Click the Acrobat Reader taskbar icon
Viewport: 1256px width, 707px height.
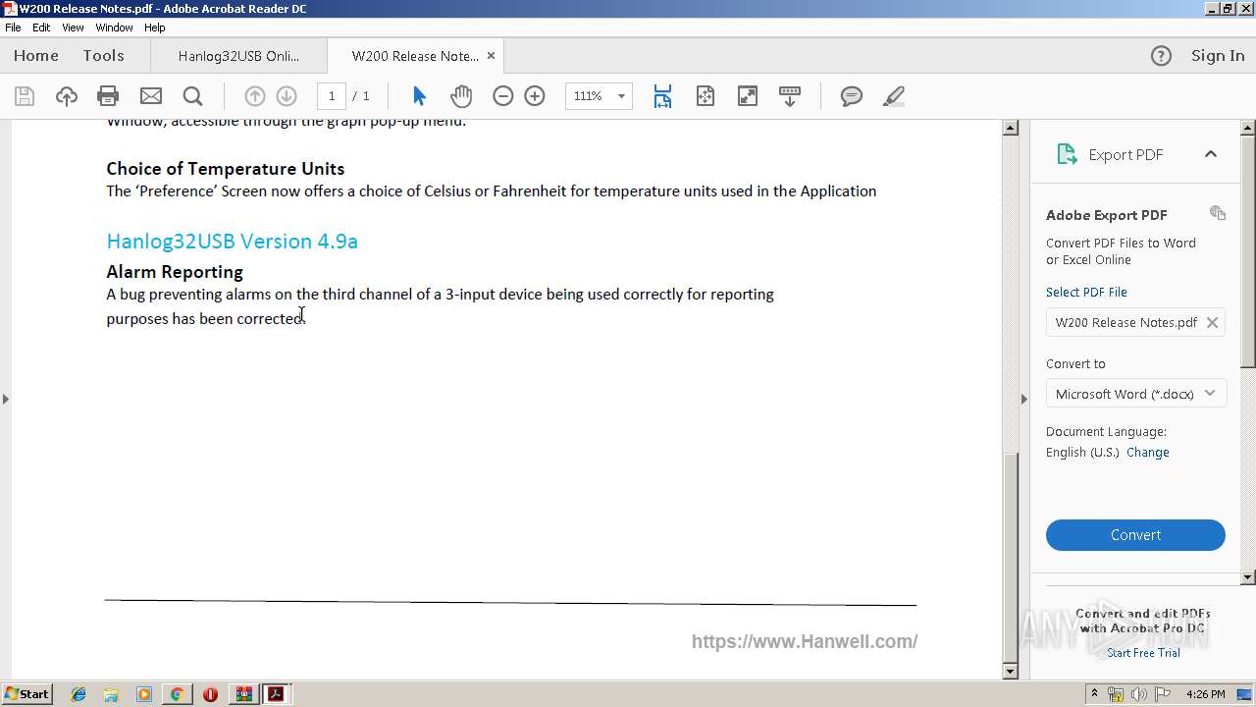(x=277, y=694)
